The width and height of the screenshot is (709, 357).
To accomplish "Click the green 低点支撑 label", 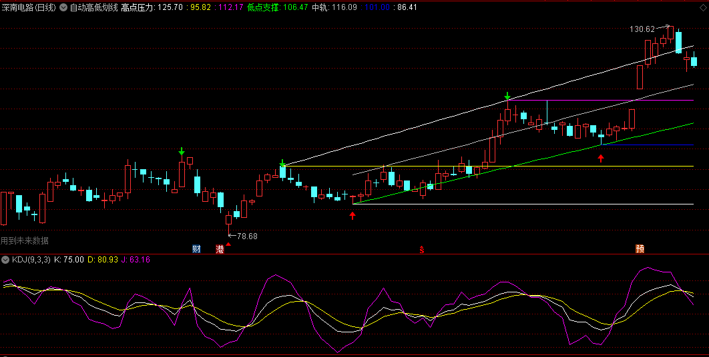I will tap(262, 8).
